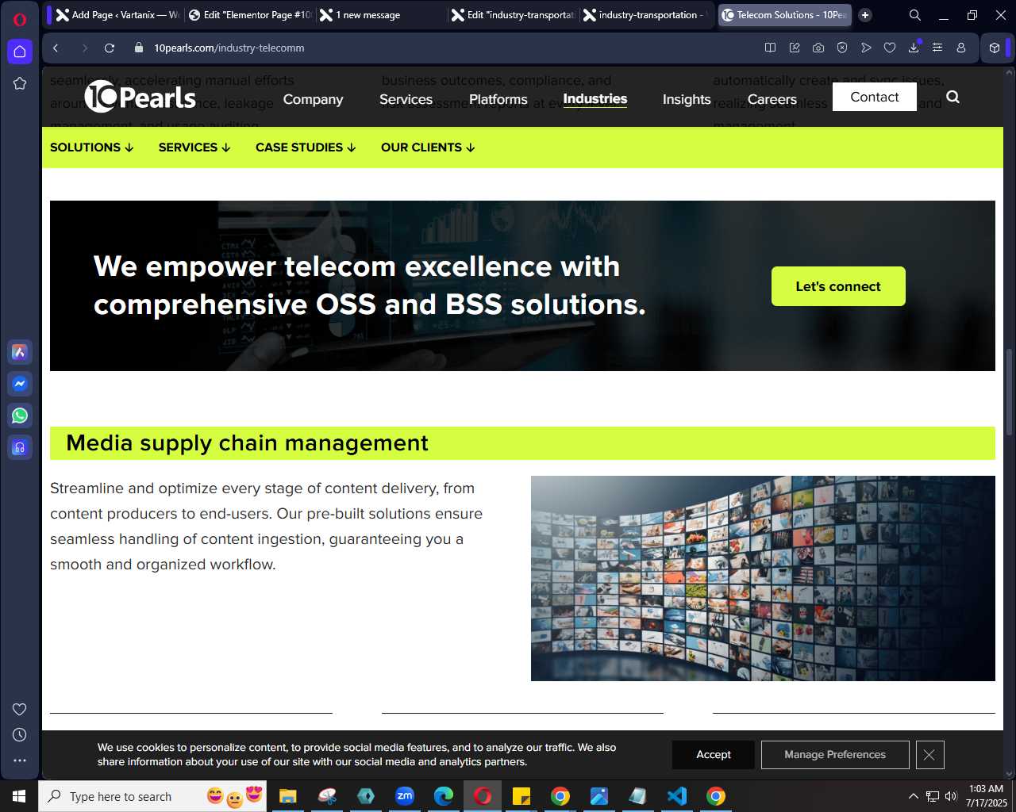
Task: Open the sidebar heart icon
Action: click(20, 709)
